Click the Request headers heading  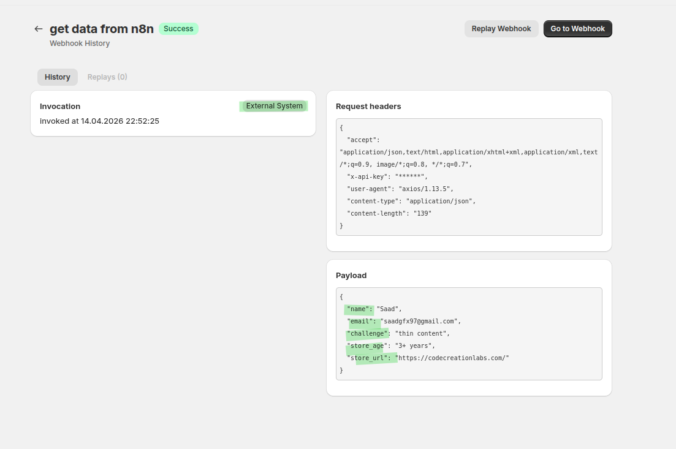(x=368, y=107)
